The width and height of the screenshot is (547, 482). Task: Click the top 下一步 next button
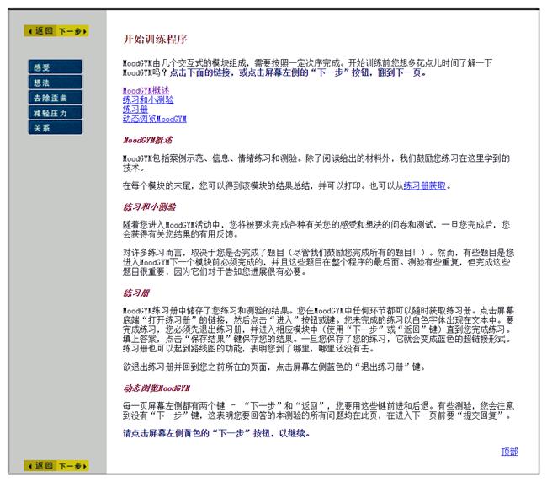pyautogui.click(x=72, y=30)
